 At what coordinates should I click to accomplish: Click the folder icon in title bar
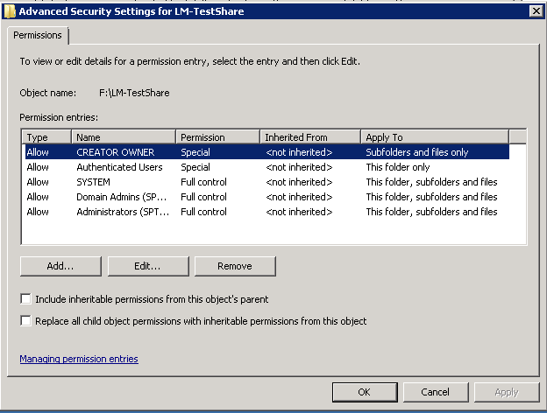click(x=10, y=11)
